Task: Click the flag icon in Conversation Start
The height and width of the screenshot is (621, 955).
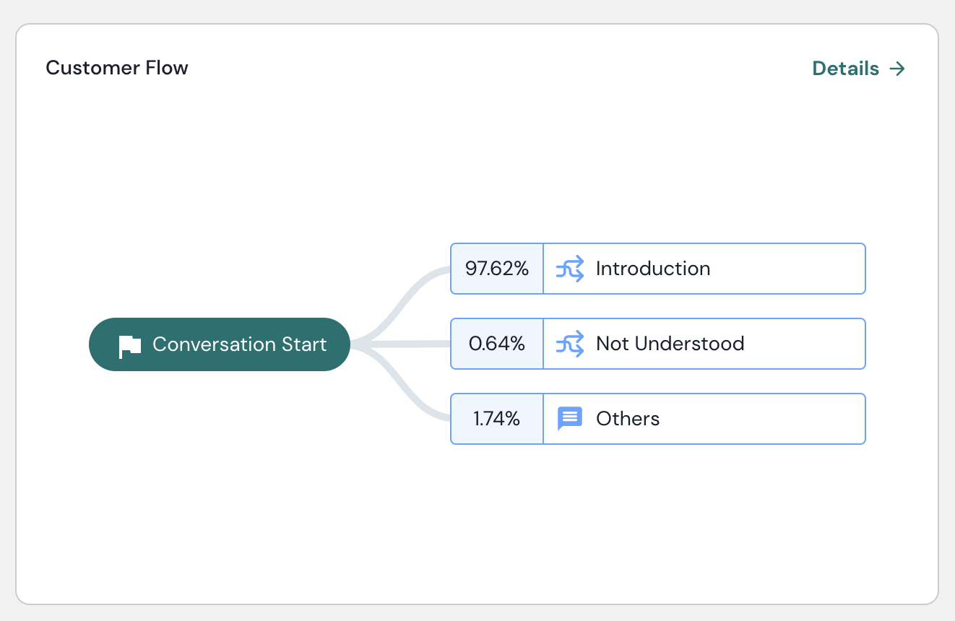Action: 130,345
